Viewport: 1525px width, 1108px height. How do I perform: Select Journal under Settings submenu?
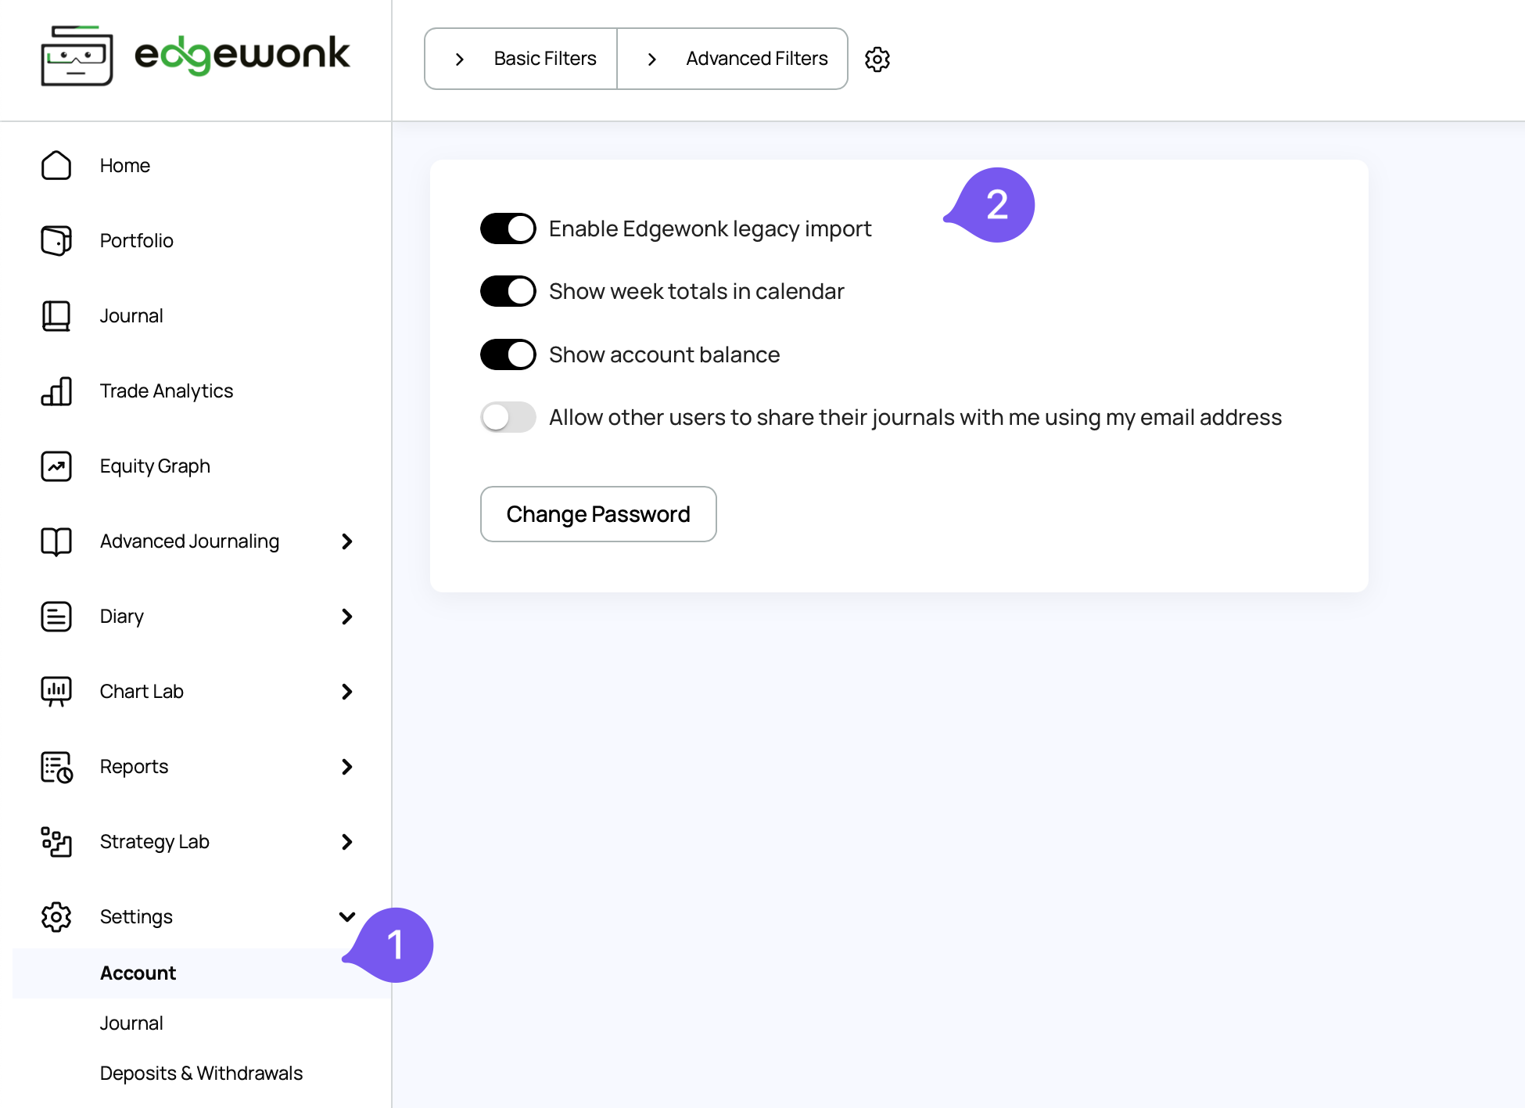(x=131, y=1023)
